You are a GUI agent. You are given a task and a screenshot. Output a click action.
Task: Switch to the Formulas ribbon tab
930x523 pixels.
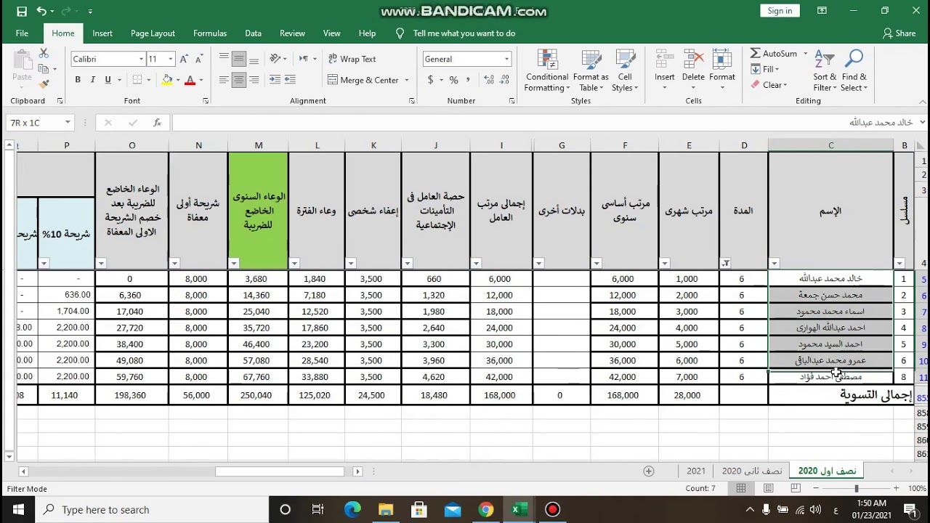coord(210,33)
